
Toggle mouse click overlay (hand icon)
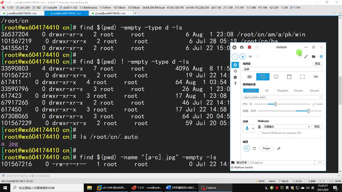pos(243,57)
